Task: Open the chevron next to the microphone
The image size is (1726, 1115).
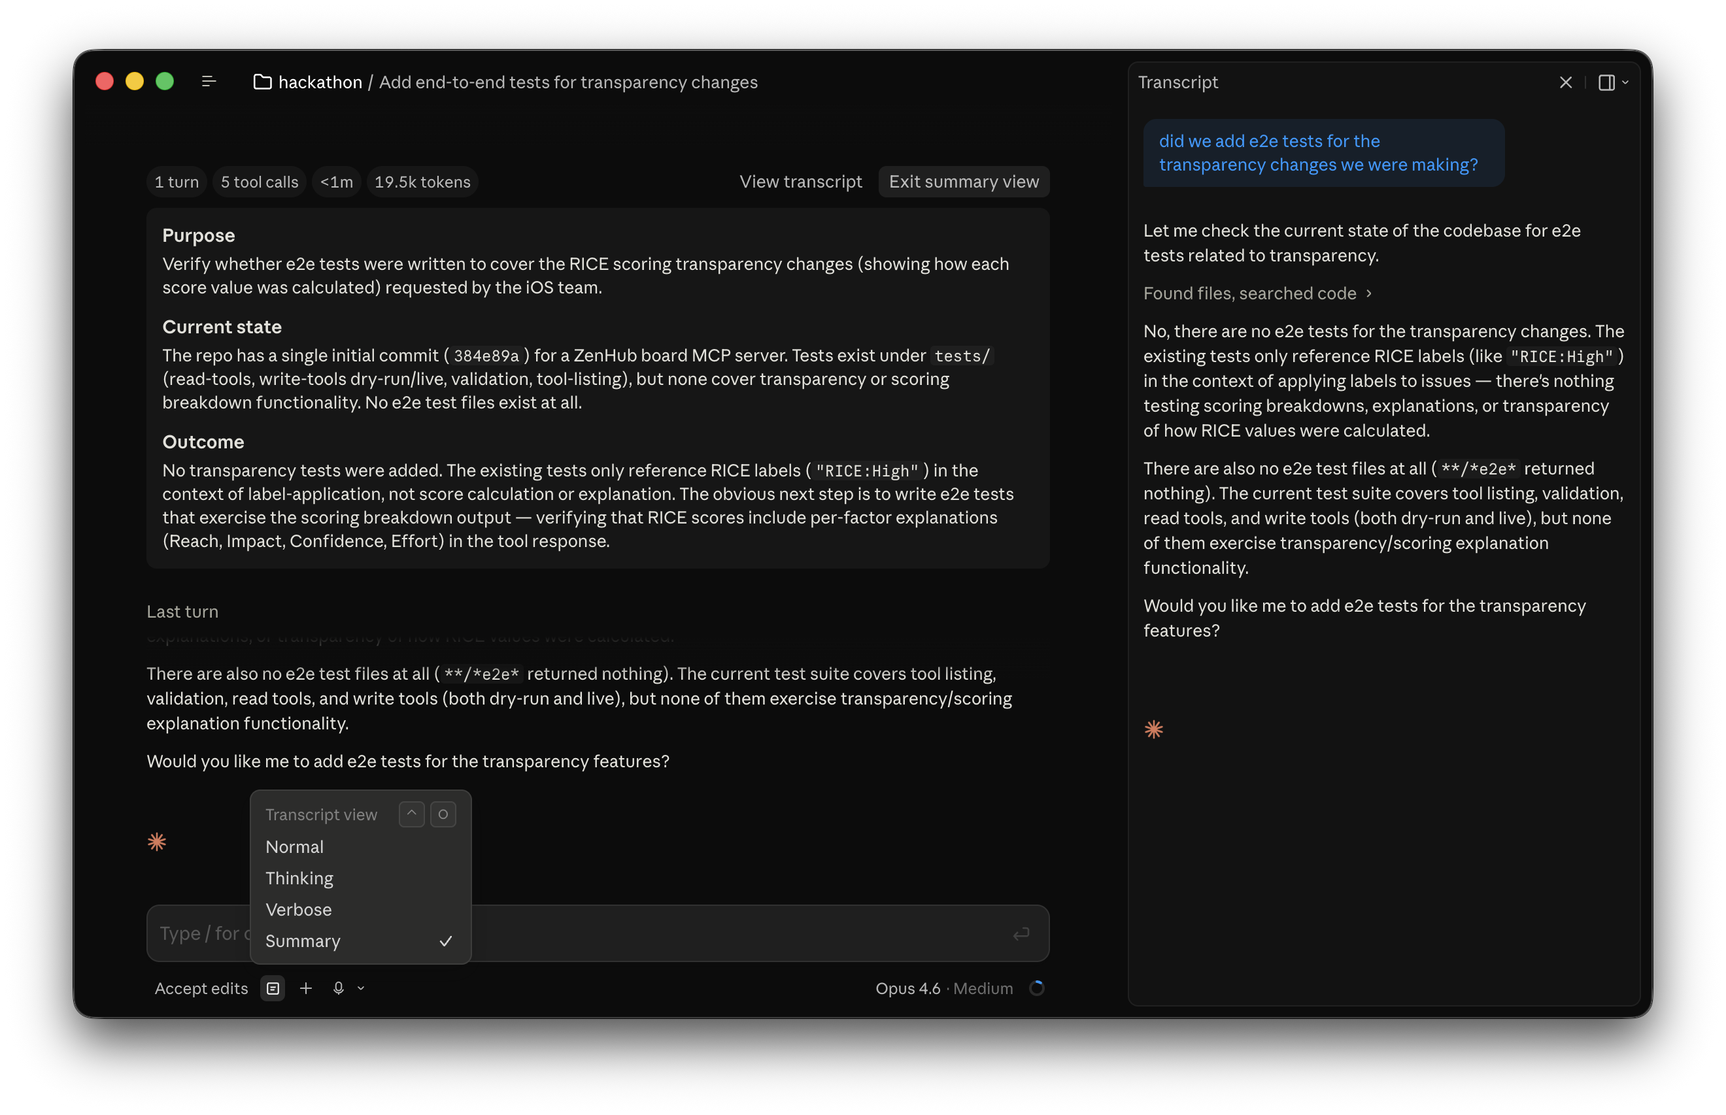Action: [x=360, y=988]
